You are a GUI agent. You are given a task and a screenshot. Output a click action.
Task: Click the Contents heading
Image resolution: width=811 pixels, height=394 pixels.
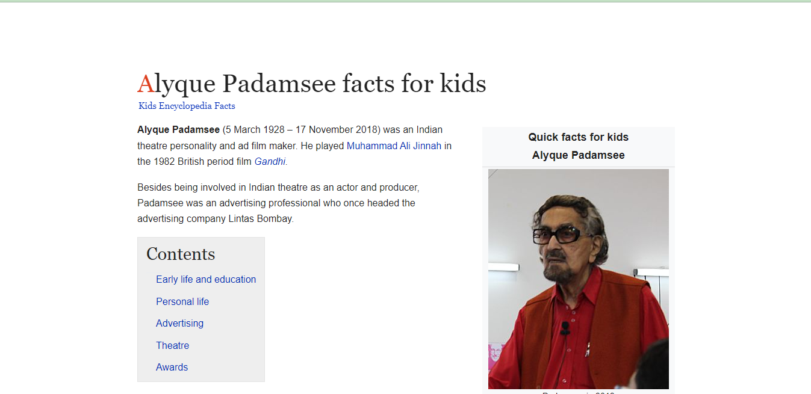[x=181, y=254]
